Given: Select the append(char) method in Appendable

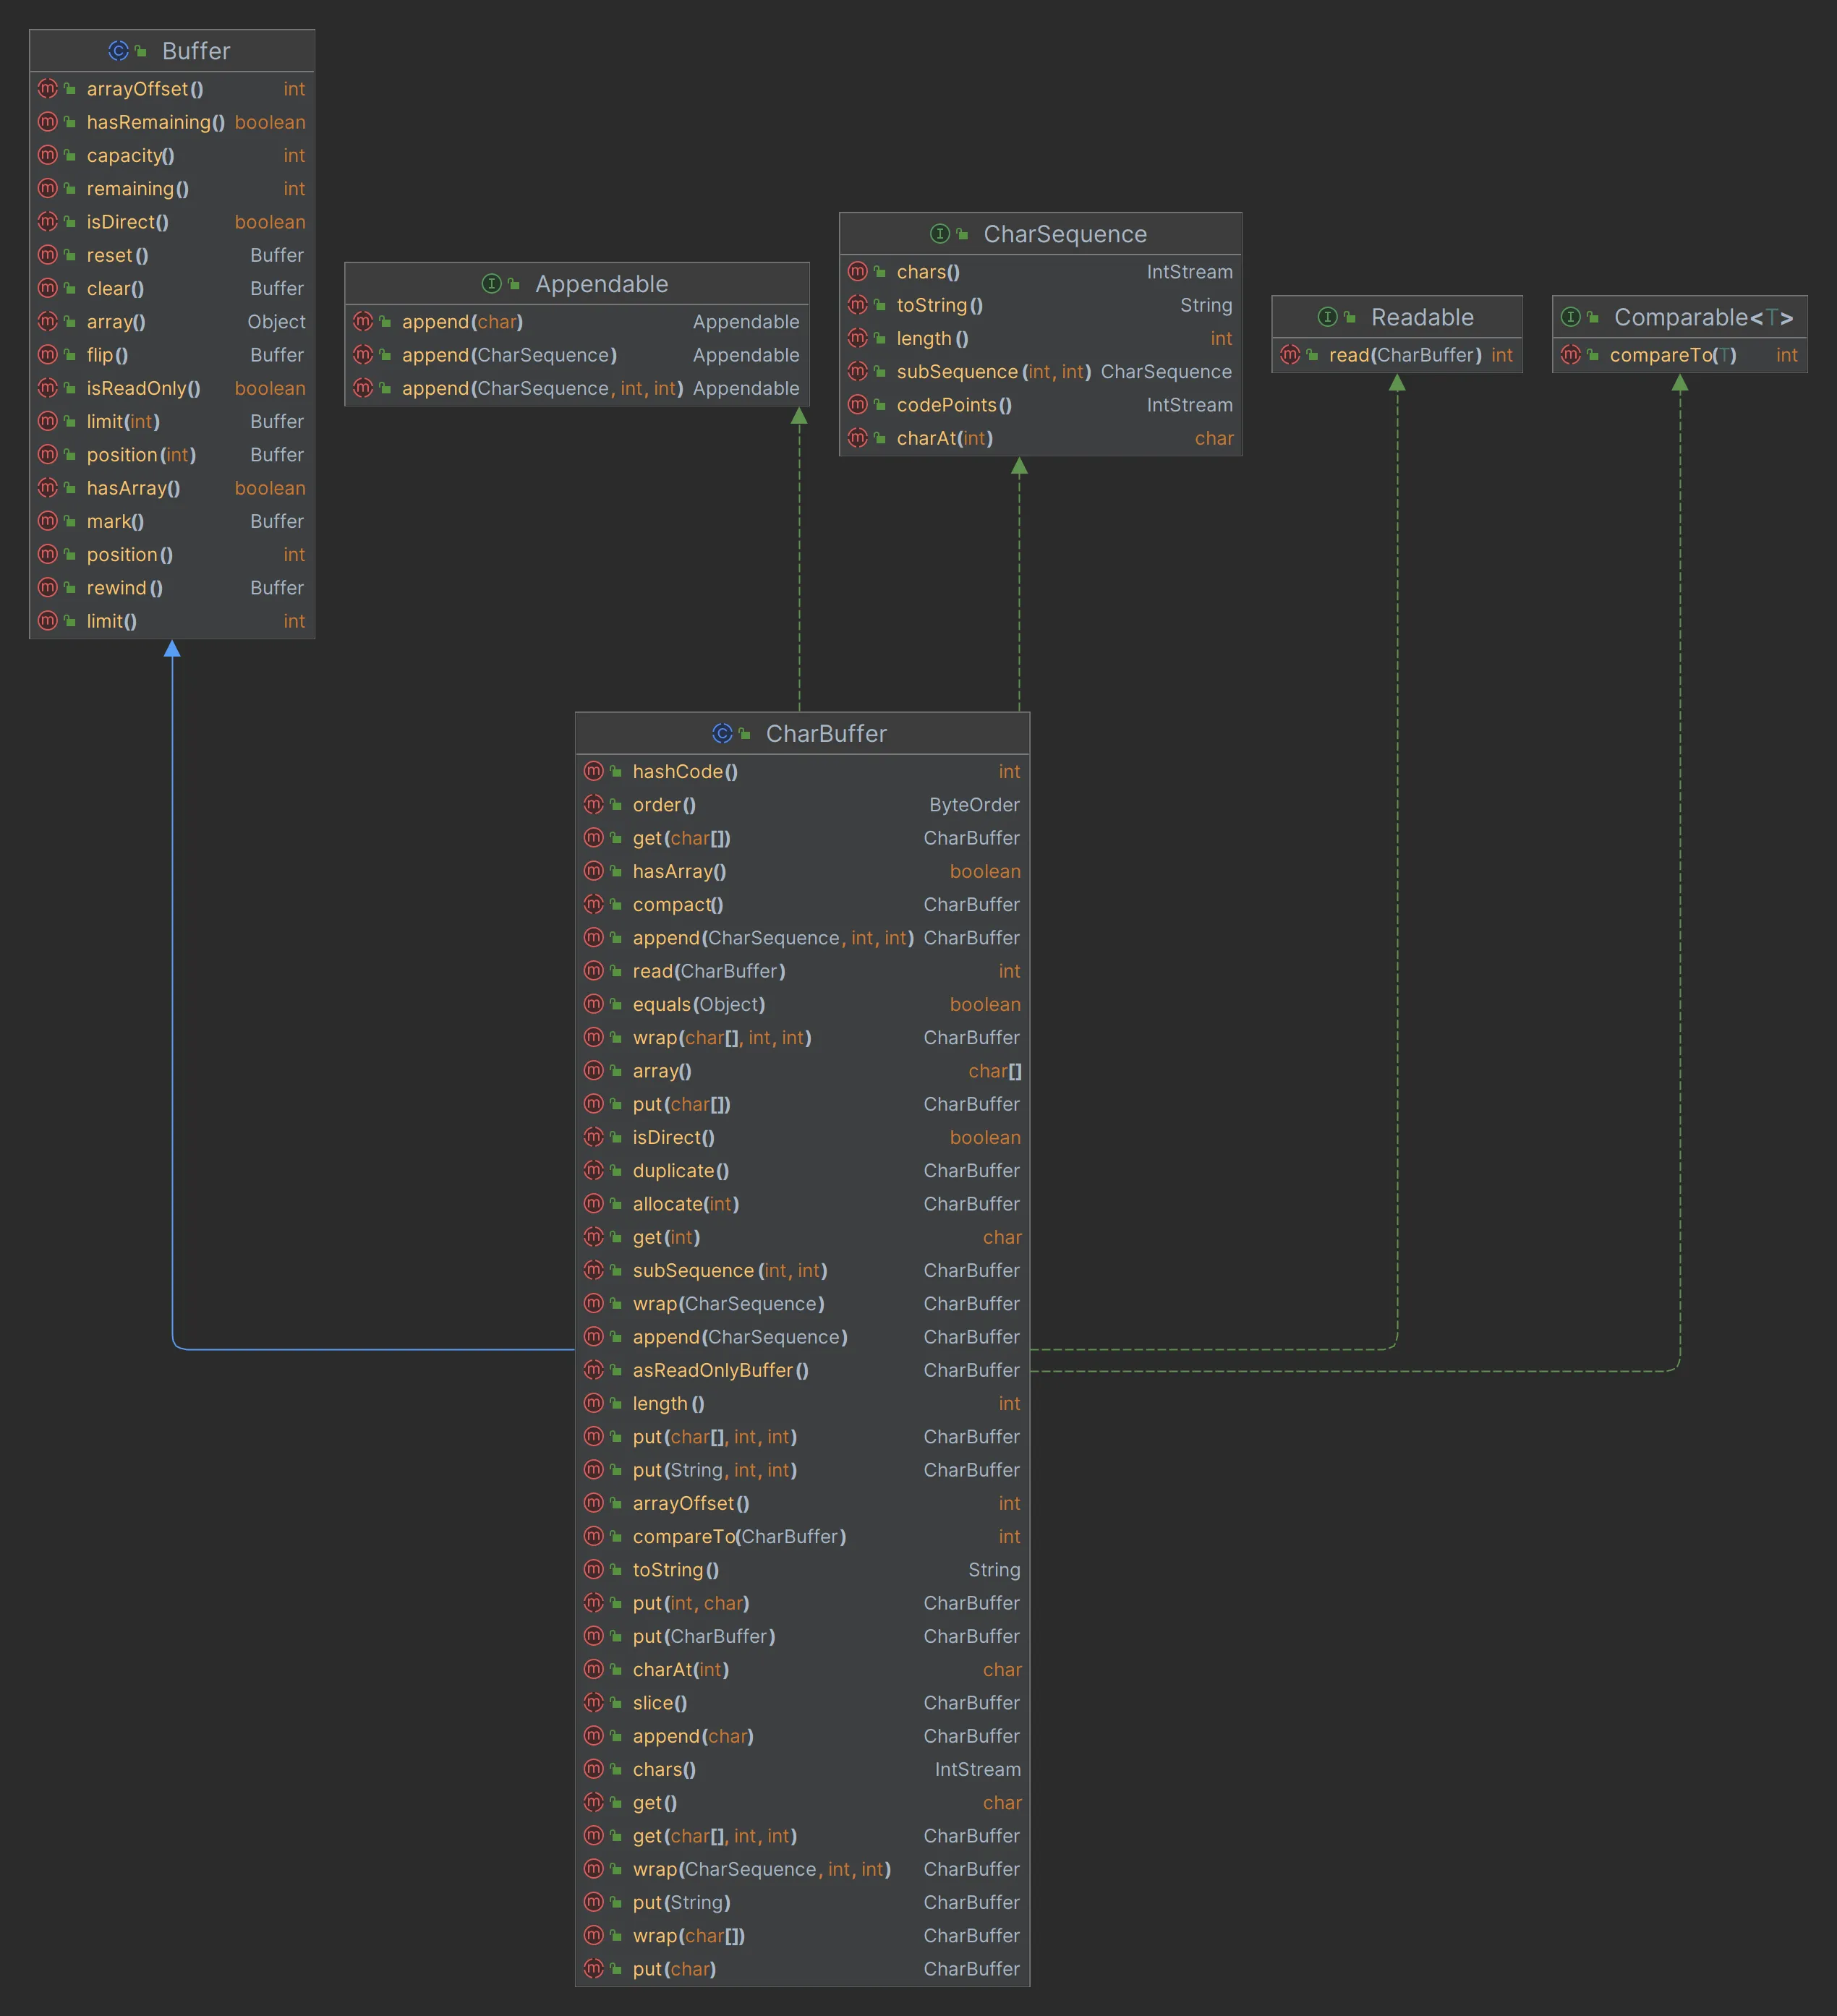Looking at the screenshot, I should [462, 322].
